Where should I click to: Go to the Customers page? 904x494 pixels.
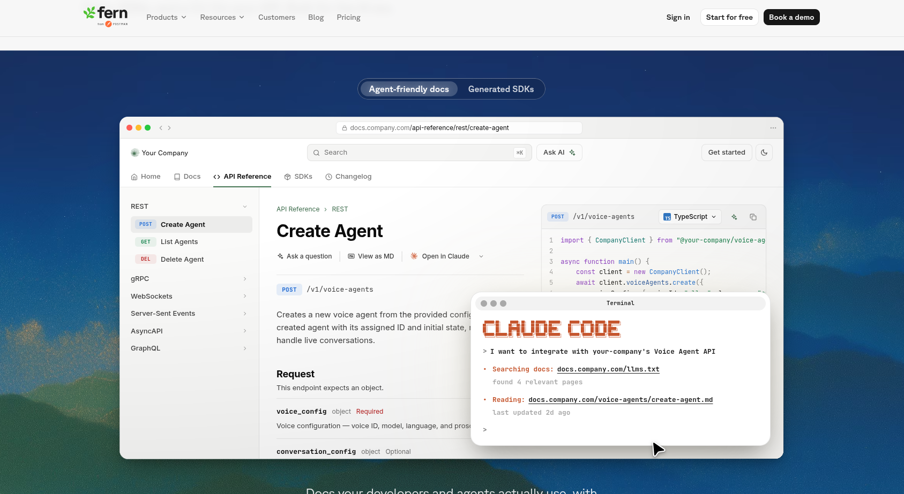(277, 17)
